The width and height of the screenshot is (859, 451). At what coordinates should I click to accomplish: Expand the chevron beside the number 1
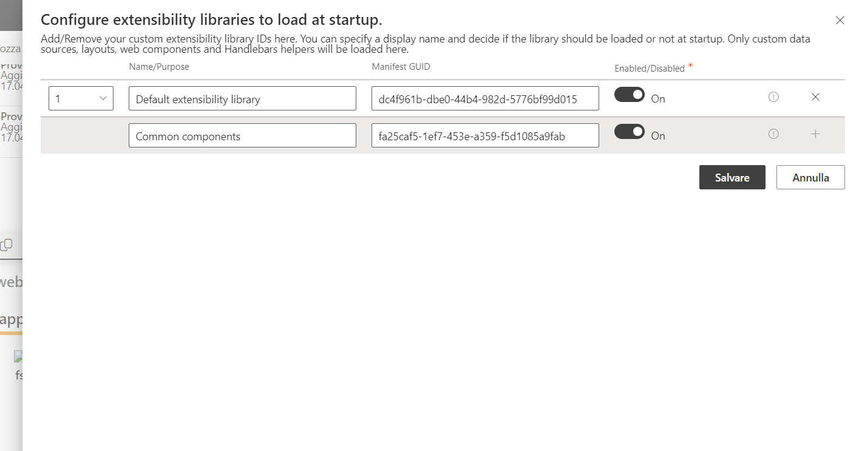click(104, 98)
